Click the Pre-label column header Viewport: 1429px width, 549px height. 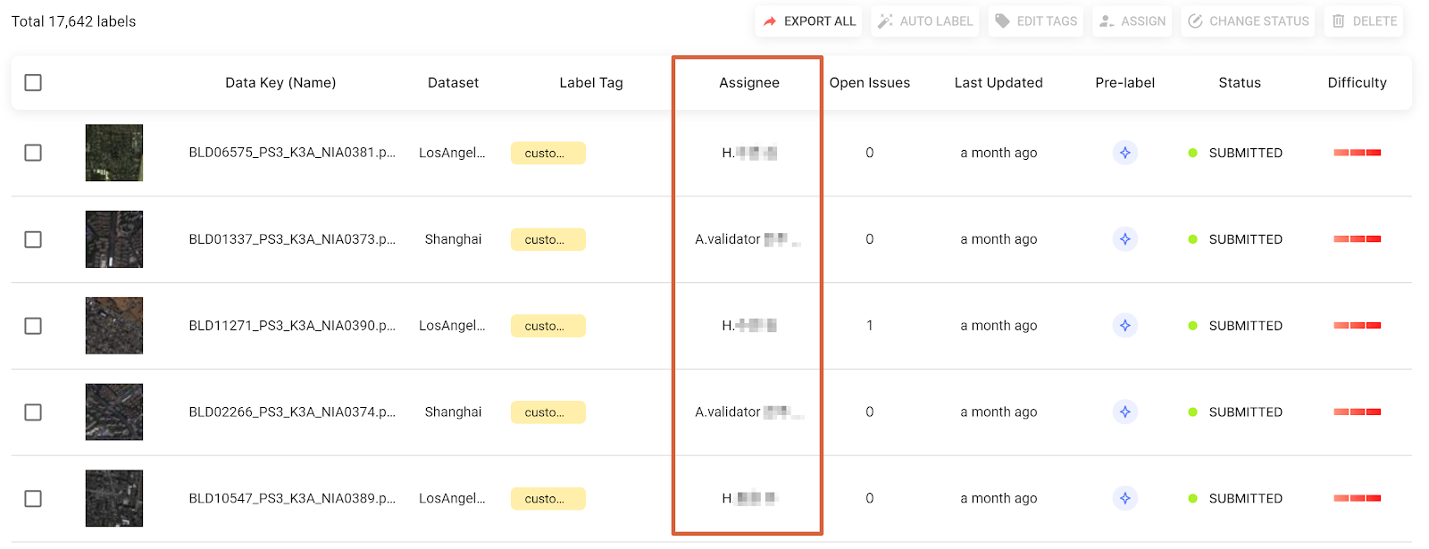(1125, 83)
